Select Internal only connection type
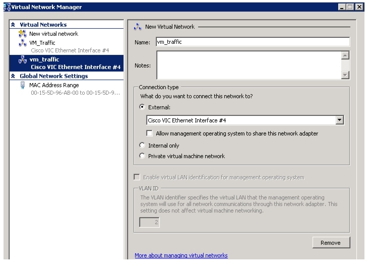 (x=142, y=145)
